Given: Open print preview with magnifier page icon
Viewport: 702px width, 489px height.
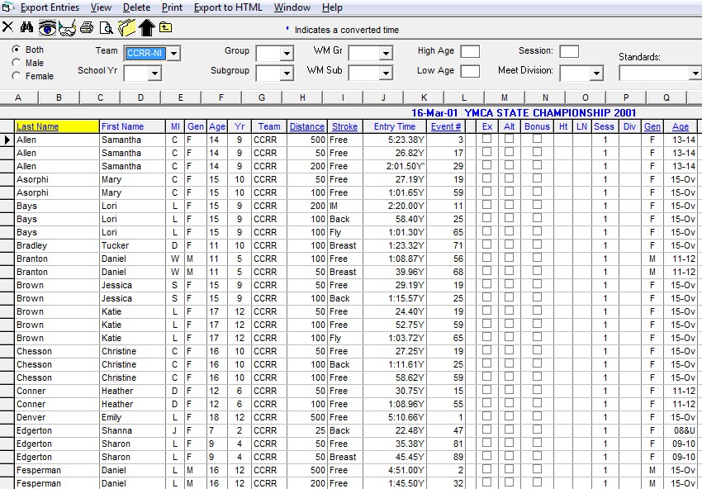Looking at the screenshot, I should pyautogui.click(x=106, y=28).
